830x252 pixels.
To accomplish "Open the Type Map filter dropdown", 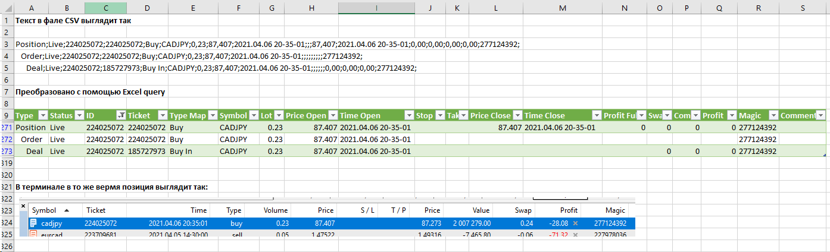I will click(213, 115).
